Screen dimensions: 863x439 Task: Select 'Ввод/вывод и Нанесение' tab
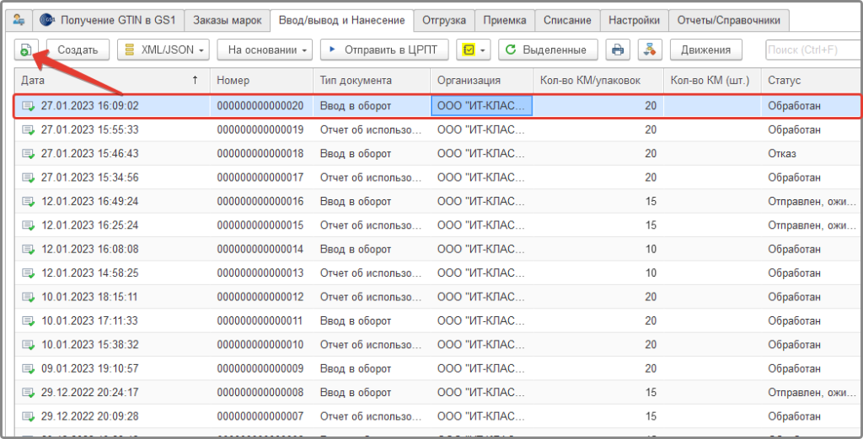[342, 20]
